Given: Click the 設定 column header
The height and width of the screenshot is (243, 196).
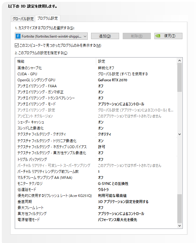Looking at the screenshot, I should (102, 61).
